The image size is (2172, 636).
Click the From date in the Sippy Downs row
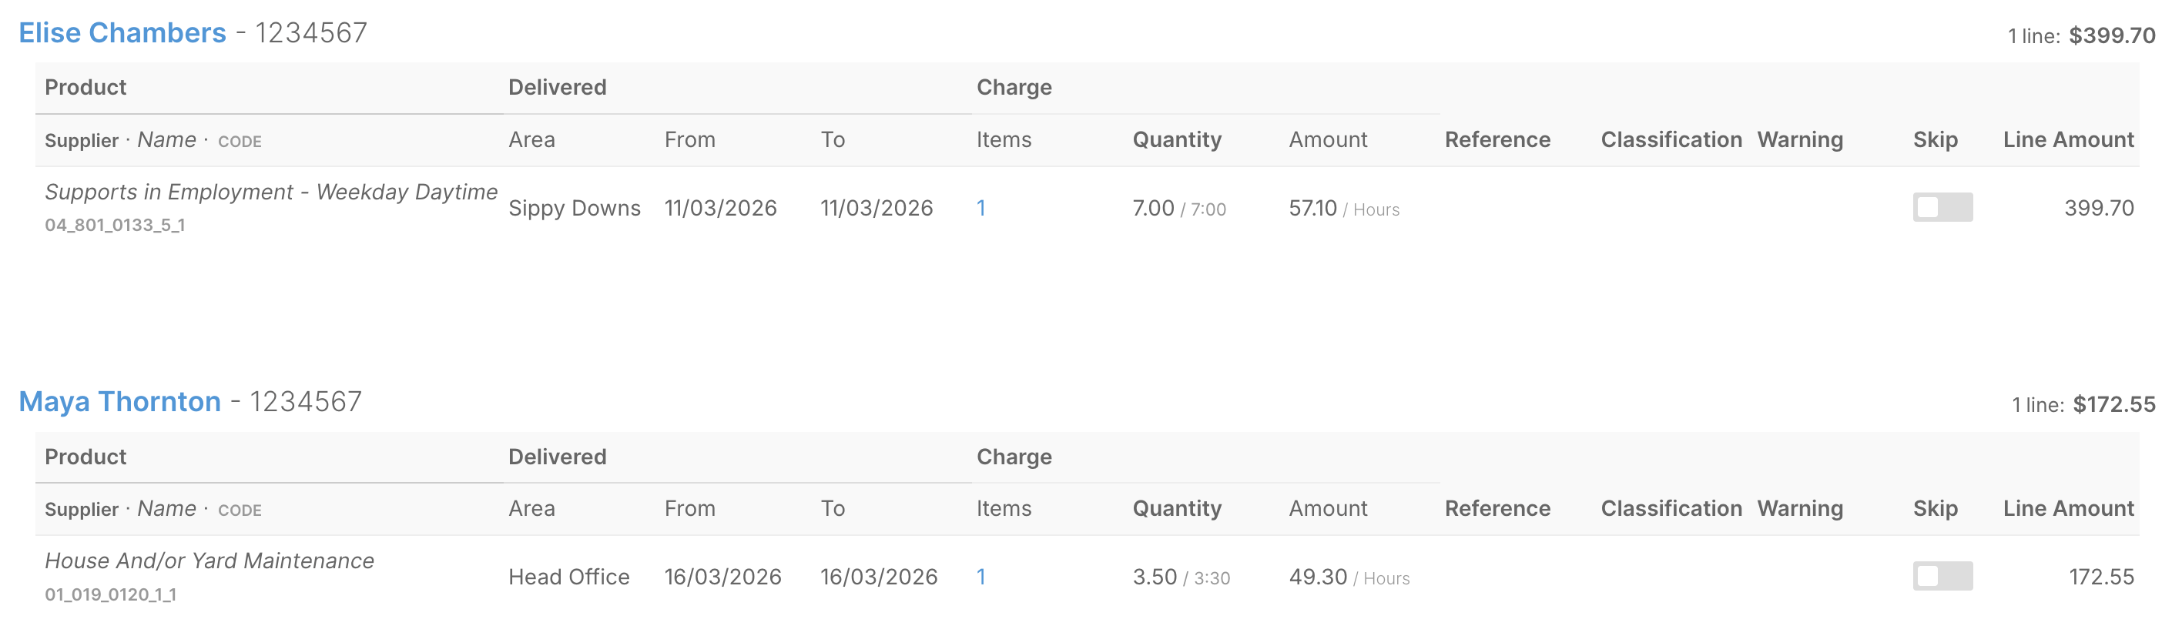[720, 208]
